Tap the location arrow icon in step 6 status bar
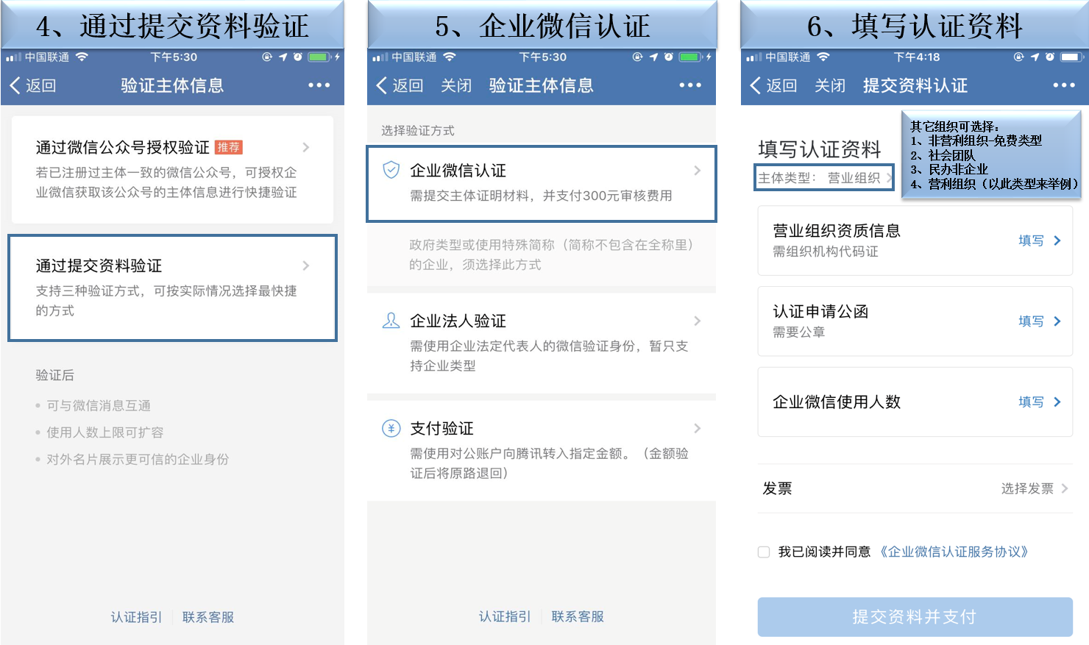Viewport: 1089px width, 645px height. [x=1035, y=57]
